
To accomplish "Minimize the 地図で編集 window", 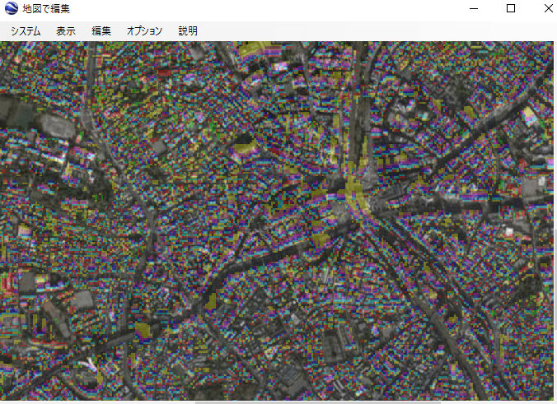I will [474, 9].
